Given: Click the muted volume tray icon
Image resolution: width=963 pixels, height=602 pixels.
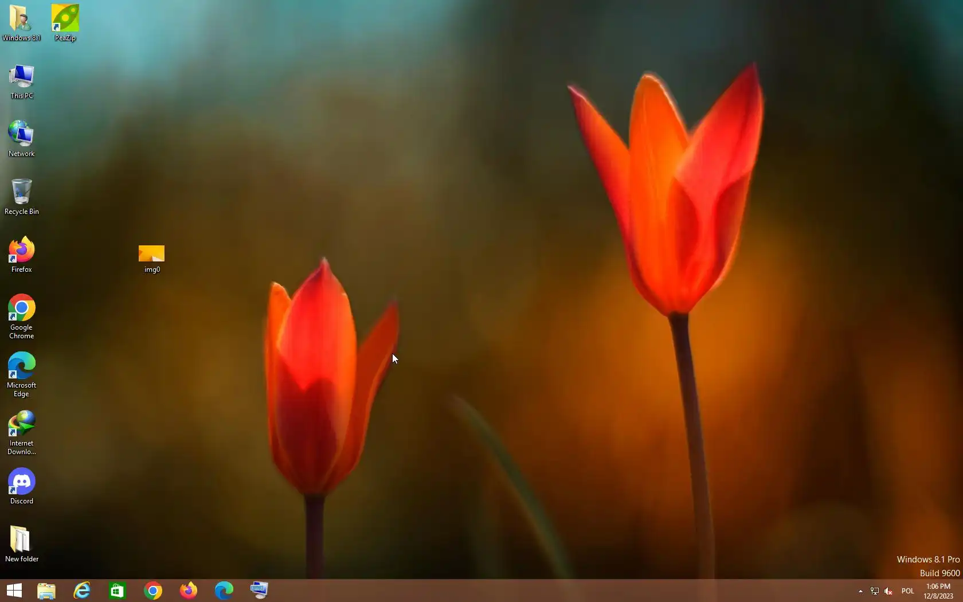Looking at the screenshot, I should coord(888,591).
